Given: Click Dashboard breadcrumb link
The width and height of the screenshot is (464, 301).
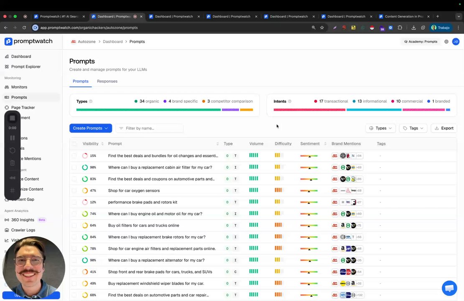Looking at the screenshot, I should coord(113,42).
